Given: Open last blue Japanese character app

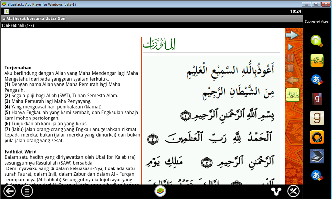Looking at the screenshot, I should 317,176.
